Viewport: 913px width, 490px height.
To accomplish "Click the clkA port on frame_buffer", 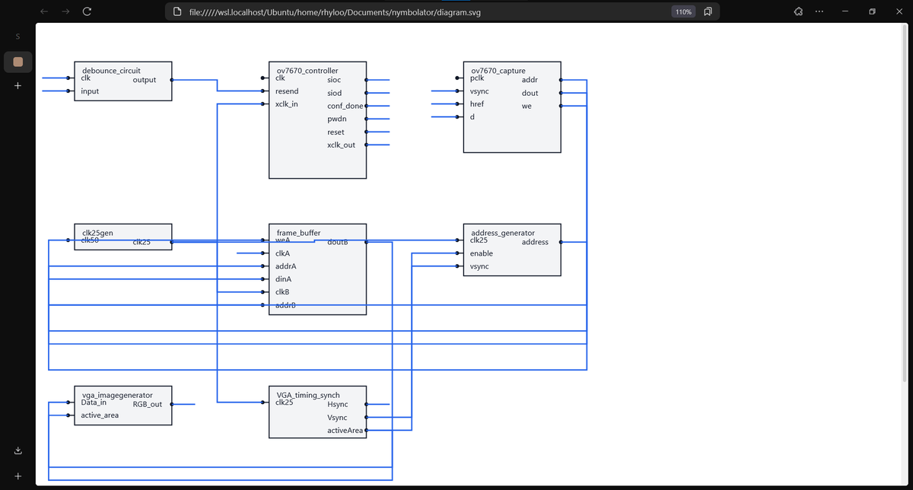I will click(282, 253).
